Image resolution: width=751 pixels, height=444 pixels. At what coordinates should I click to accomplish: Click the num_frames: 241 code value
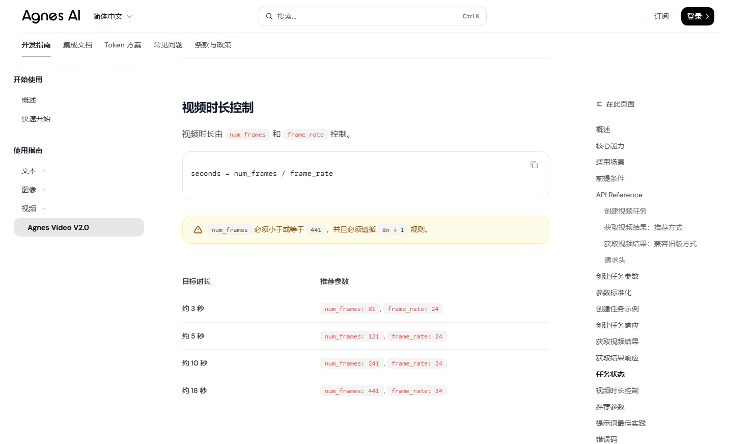point(352,363)
